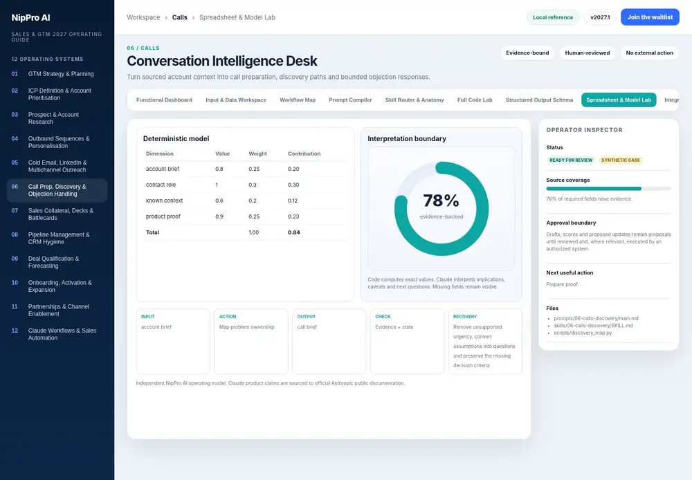This screenshot has height=480, width=692.
Task: Switch to Input & Data Workspace tab
Action: coord(236,100)
